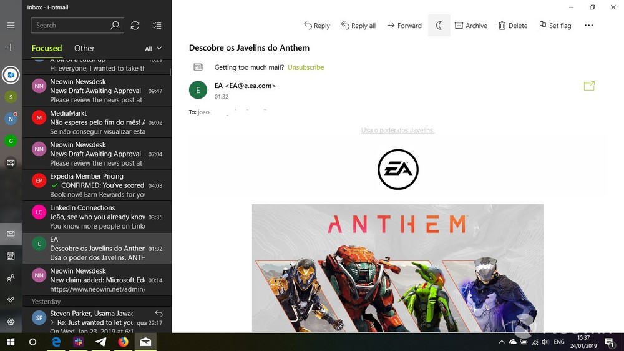The height and width of the screenshot is (351, 624).
Task: Open Telegram from the taskbar
Action: point(100,342)
